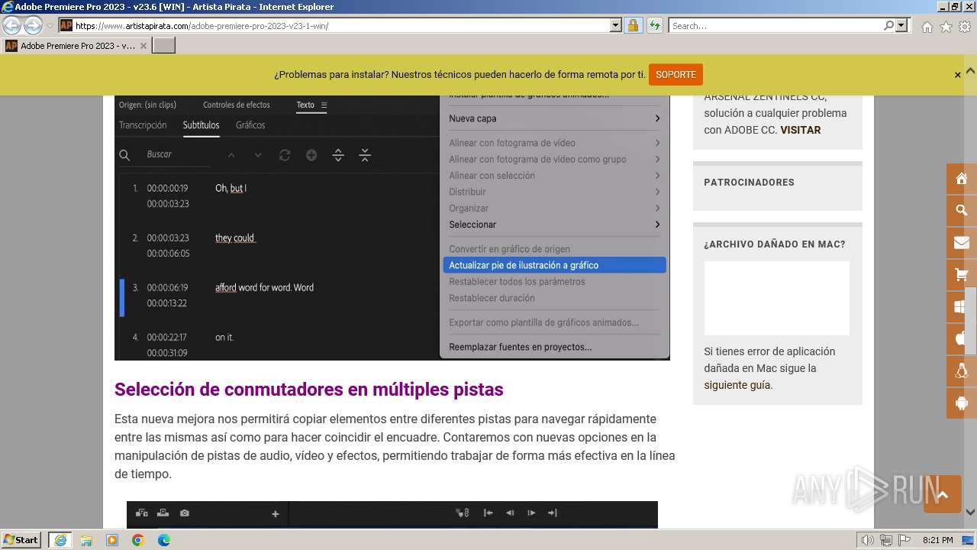Jump to top with orange arrow button
Screen dimensions: 977x550
pos(942,494)
